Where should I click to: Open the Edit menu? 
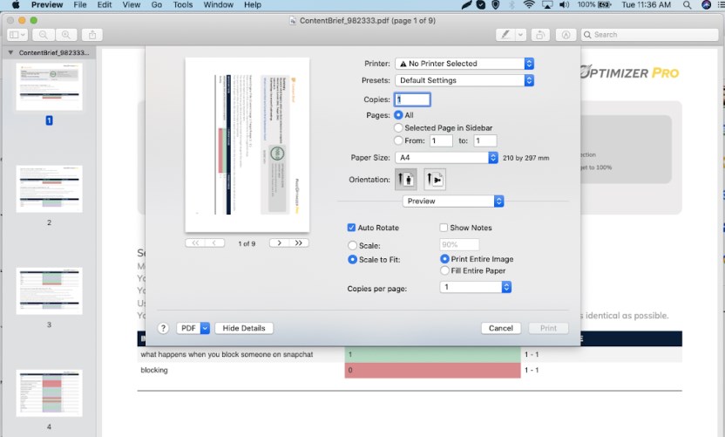(x=105, y=4)
